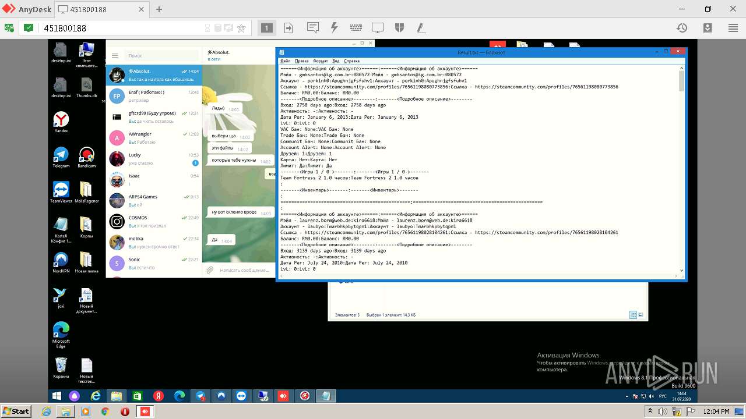Click TeamViewer icon in remote taskbar

click(x=241, y=396)
